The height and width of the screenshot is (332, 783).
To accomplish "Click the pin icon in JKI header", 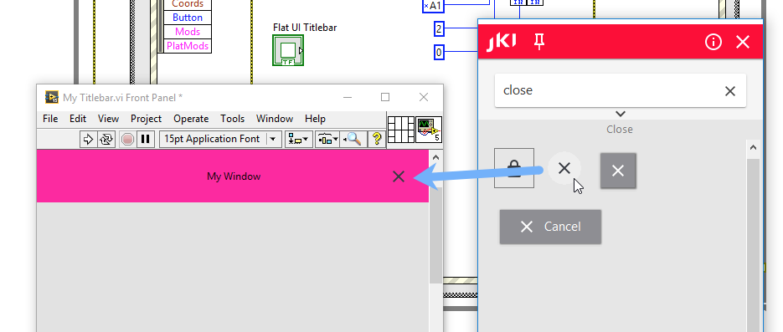I will coord(538,42).
